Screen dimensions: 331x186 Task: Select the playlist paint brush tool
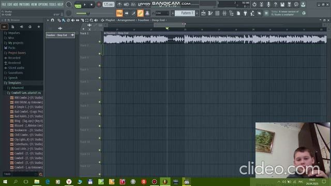[64, 20]
